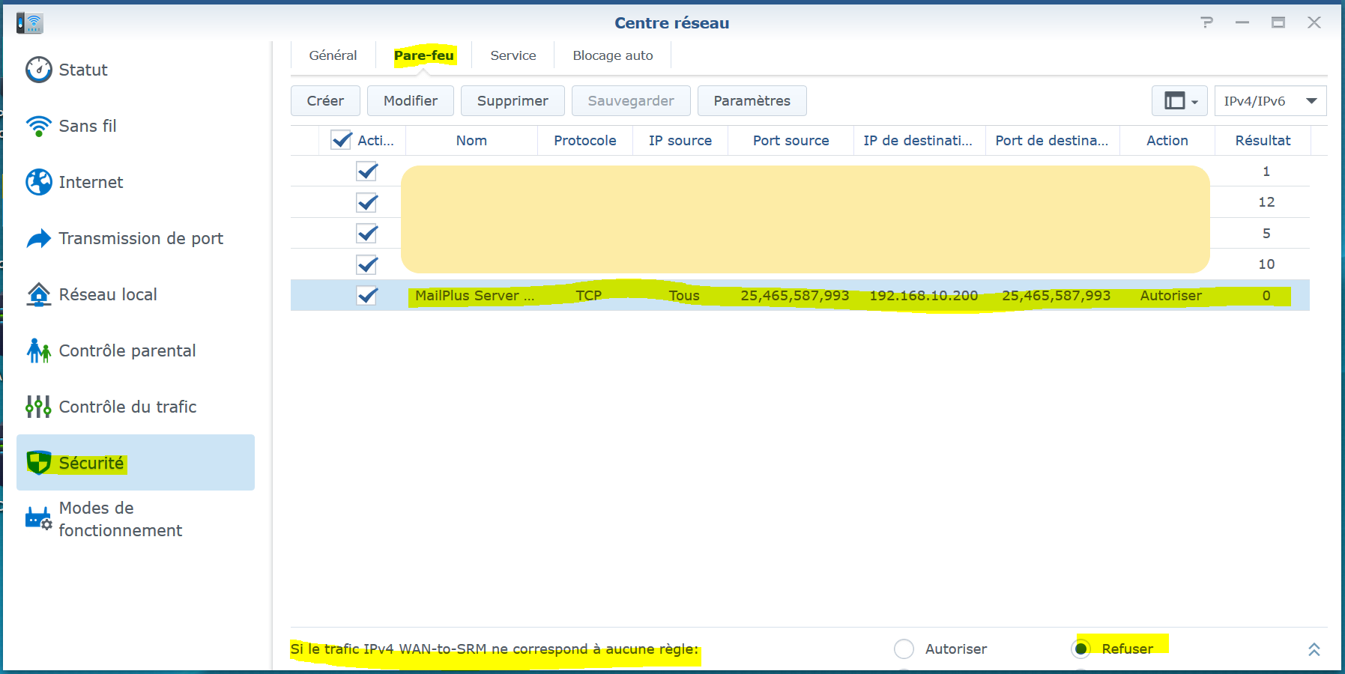Click the Réseau local house icon
Screen dimensions: 1345x674
coord(38,294)
